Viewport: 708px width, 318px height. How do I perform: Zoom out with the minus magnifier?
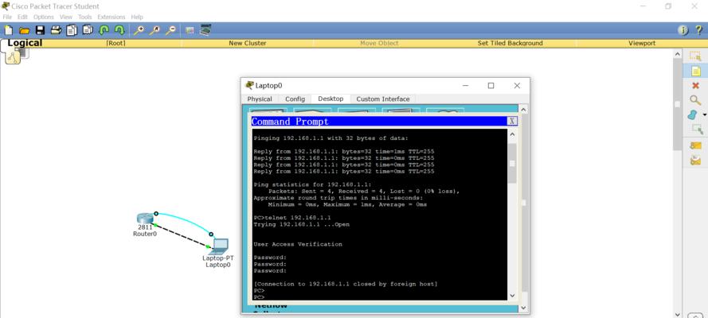(170, 30)
